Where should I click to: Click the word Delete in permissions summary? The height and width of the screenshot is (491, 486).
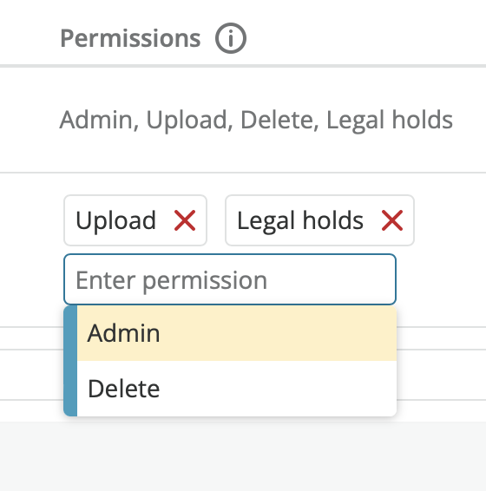(277, 120)
